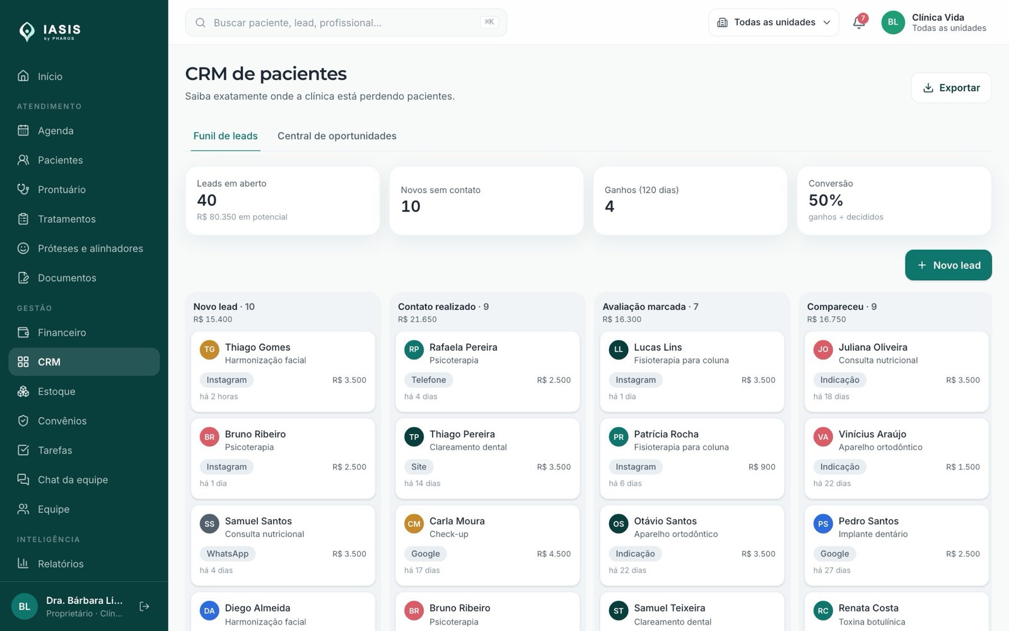Open Pedro Santos lead card

[x=896, y=546]
